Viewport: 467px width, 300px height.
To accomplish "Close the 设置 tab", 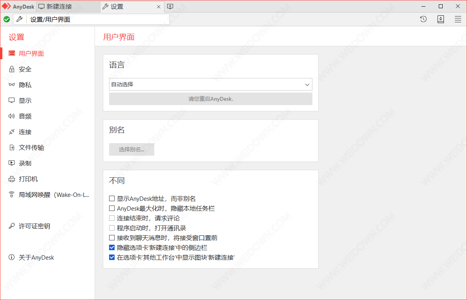I will 159,7.
